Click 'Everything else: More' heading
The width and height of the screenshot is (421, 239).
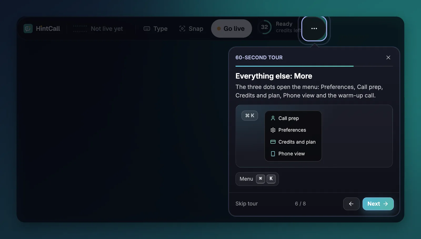coord(274,76)
